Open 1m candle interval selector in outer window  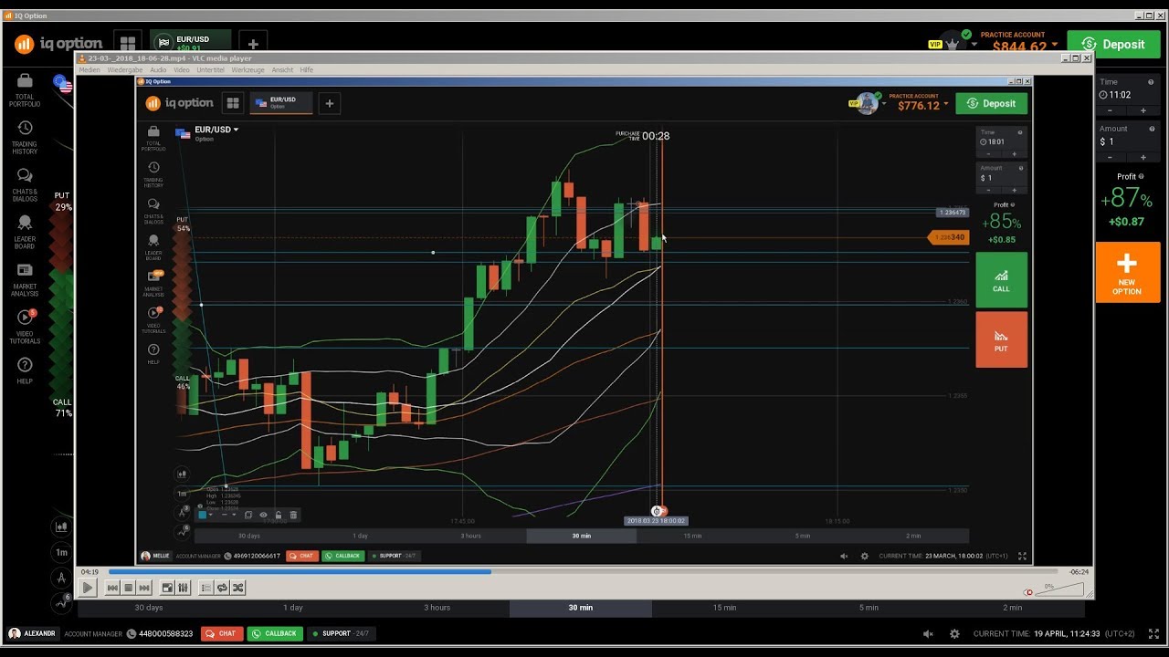click(x=61, y=552)
